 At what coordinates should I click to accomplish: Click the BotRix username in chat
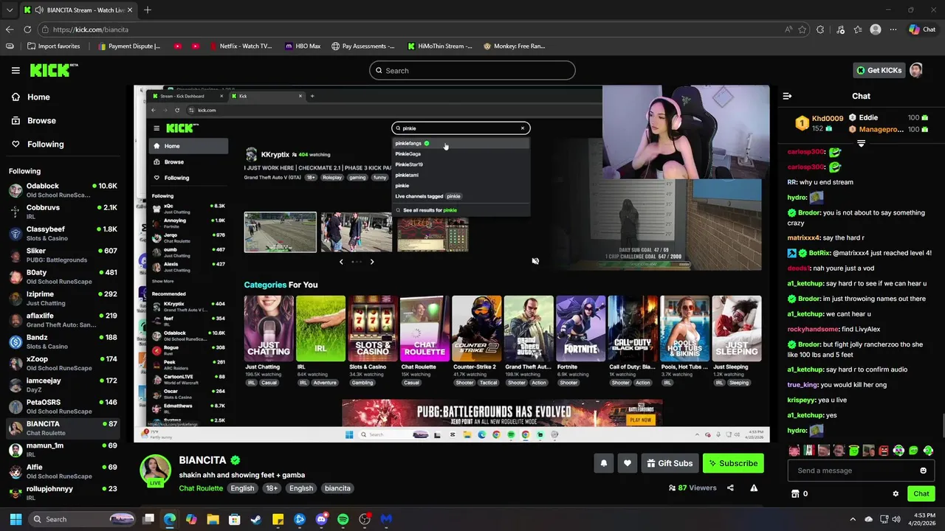[819, 253]
